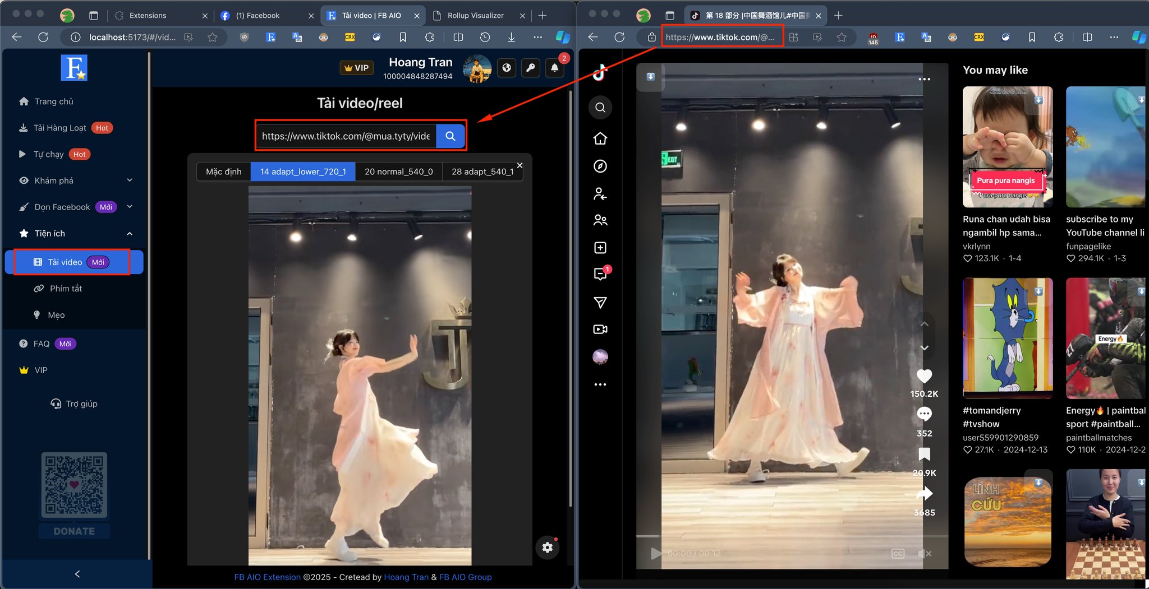The width and height of the screenshot is (1149, 589).
Task: Unmute the TikTok video
Action: (924, 554)
